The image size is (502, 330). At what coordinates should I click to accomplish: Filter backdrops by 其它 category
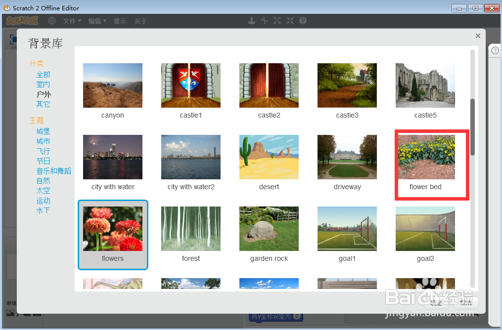click(43, 104)
